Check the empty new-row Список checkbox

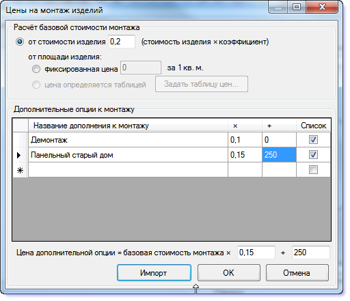(x=313, y=170)
